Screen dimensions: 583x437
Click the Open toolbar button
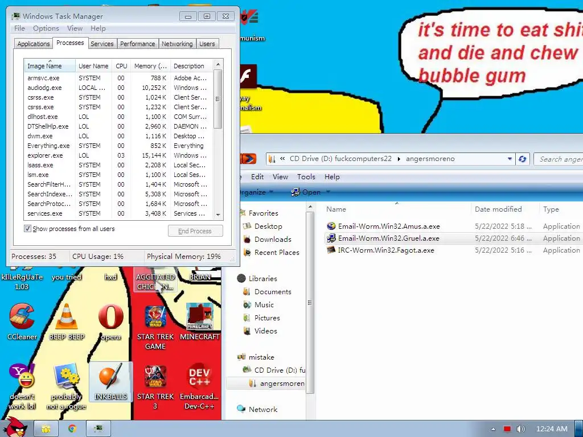(x=306, y=192)
